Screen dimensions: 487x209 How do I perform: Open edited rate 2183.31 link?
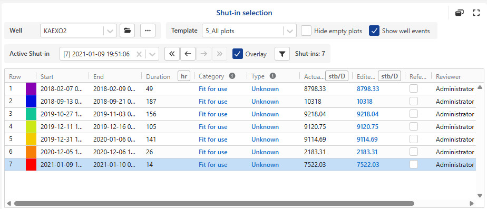[367, 152]
